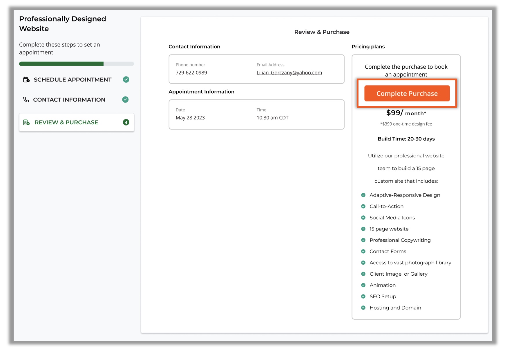Click the Hosting and Domain check icon

(x=363, y=308)
